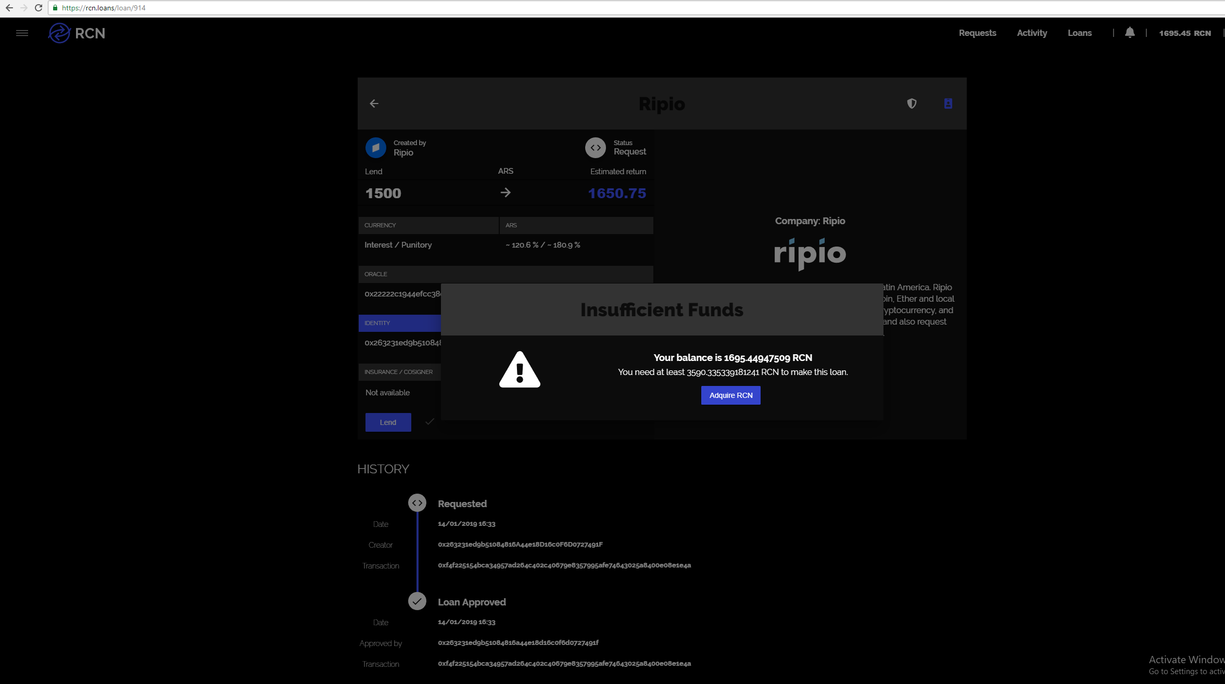Click the checkmark next to Lend
This screenshot has width=1225, height=684.
point(430,422)
